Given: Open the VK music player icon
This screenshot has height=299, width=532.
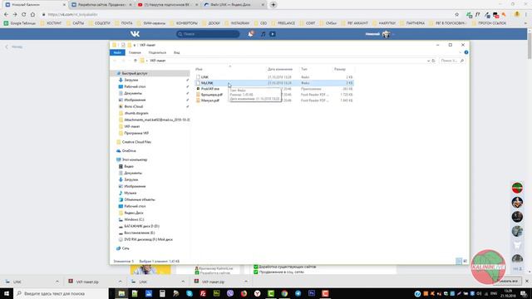Looking at the screenshot, I should [263, 34].
